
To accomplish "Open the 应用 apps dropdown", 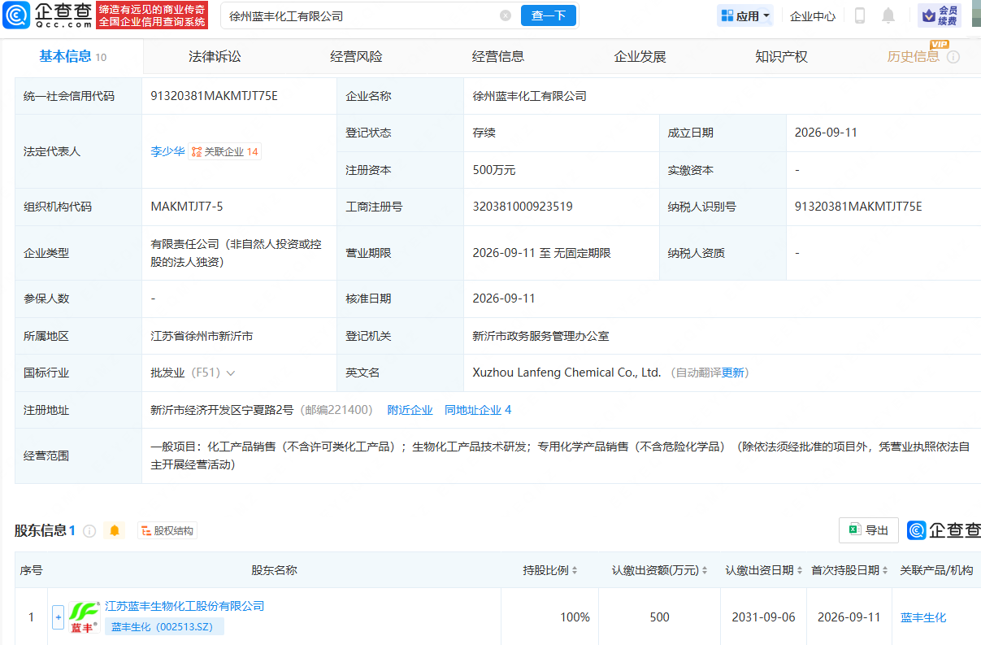I will (745, 15).
